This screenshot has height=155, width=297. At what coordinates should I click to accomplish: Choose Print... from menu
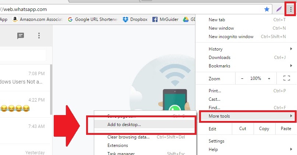pos(246,91)
